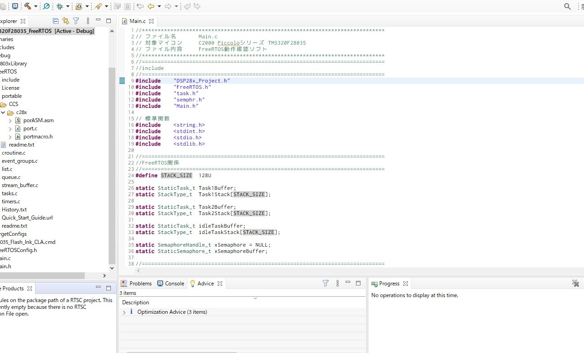Click the skip breakpoints toolbar icon
The width and height of the screenshot is (584, 353).
point(46,6)
